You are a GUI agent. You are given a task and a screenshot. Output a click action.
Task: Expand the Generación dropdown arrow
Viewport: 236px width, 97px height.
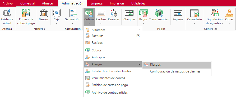(x=72, y=23)
